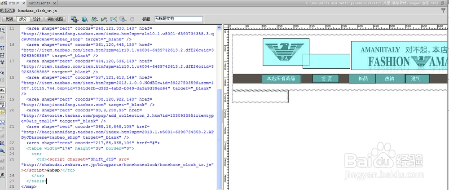This screenshot has height=190, width=449.
Task: Click the Collapse Full Tag icon
Action: [x=3, y=48]
